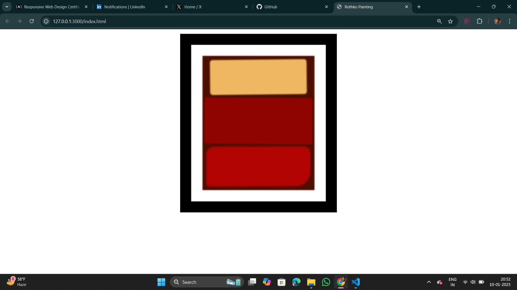Select the Rothko Painting tab
Image resolution: width=517 pixels, height=290 pixels.
click(x=373, y=7)
